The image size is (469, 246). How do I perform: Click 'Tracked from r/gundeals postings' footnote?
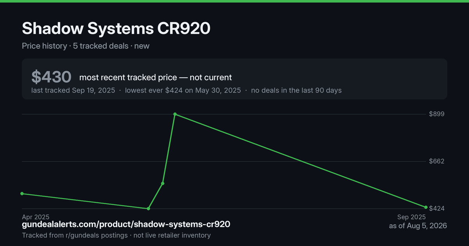click(75, 235)
